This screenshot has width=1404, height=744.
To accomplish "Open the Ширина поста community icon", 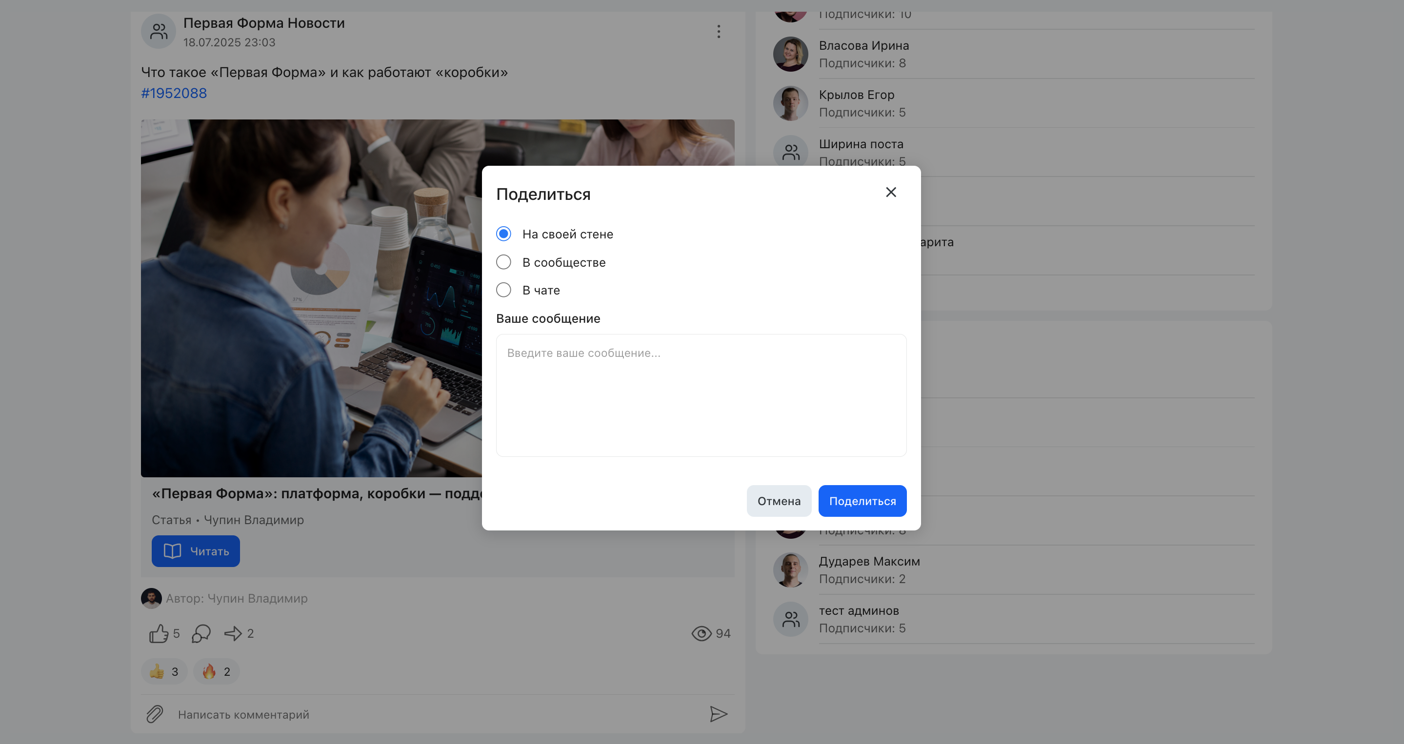I will click(x=790, y=151).
